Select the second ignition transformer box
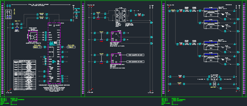The width and height of the screenshot is (247, 106). coord(211,24)
